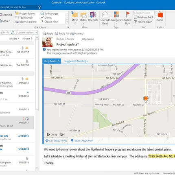
Task: Open the Move folder dropdown
Action: pos(75,18)
